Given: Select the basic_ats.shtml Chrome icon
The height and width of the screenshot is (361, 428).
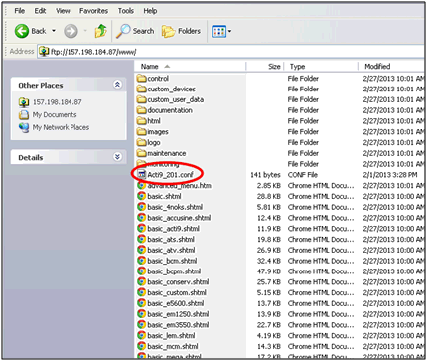Looking at the screenshot, I should [142, 239].
